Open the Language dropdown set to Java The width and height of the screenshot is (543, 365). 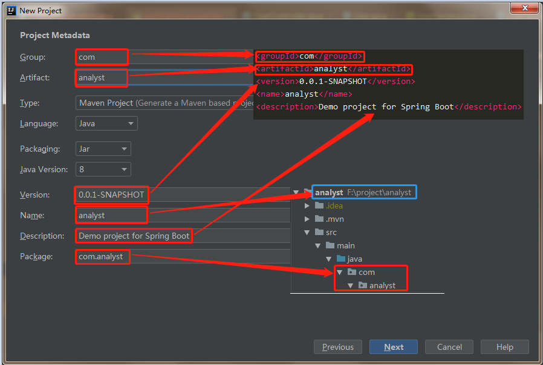coord(106,123)
